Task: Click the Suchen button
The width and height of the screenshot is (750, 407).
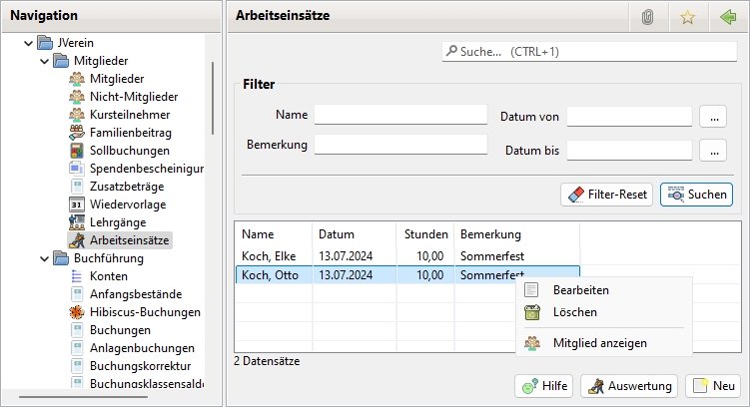Action: tap(696, 195)
